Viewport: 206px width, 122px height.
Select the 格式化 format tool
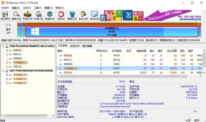[x=61, y=16]
